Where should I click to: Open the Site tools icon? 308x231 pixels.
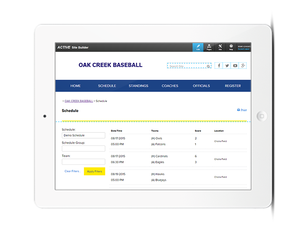220,47
